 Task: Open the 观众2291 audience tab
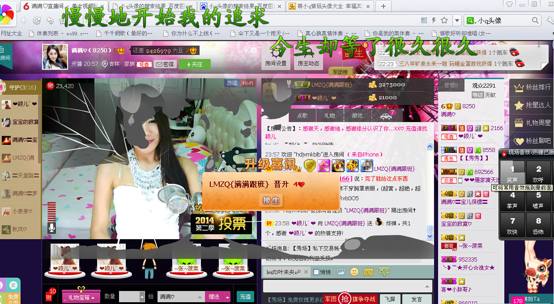point(484,85)
